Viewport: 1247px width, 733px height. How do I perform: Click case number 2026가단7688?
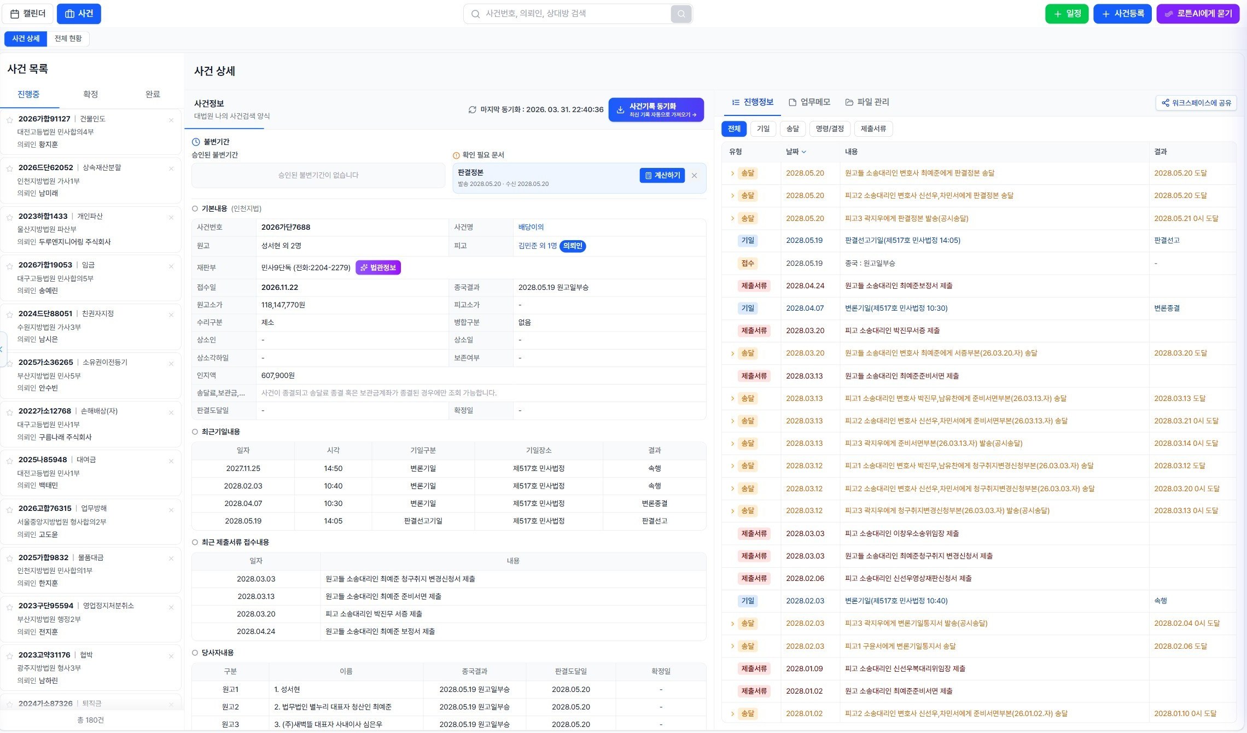point(285,228)
